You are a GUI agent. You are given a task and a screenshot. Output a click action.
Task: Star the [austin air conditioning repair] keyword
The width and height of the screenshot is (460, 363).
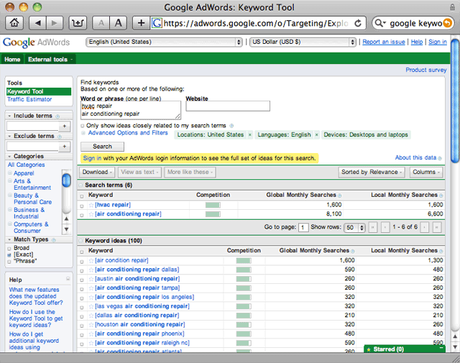tap(91, 279)
